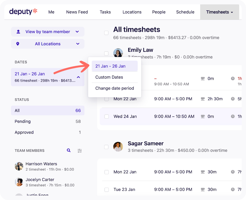The image size is (246, 200).
Task: Check Emily Law's group checkbox
Action: coord(106,53)
